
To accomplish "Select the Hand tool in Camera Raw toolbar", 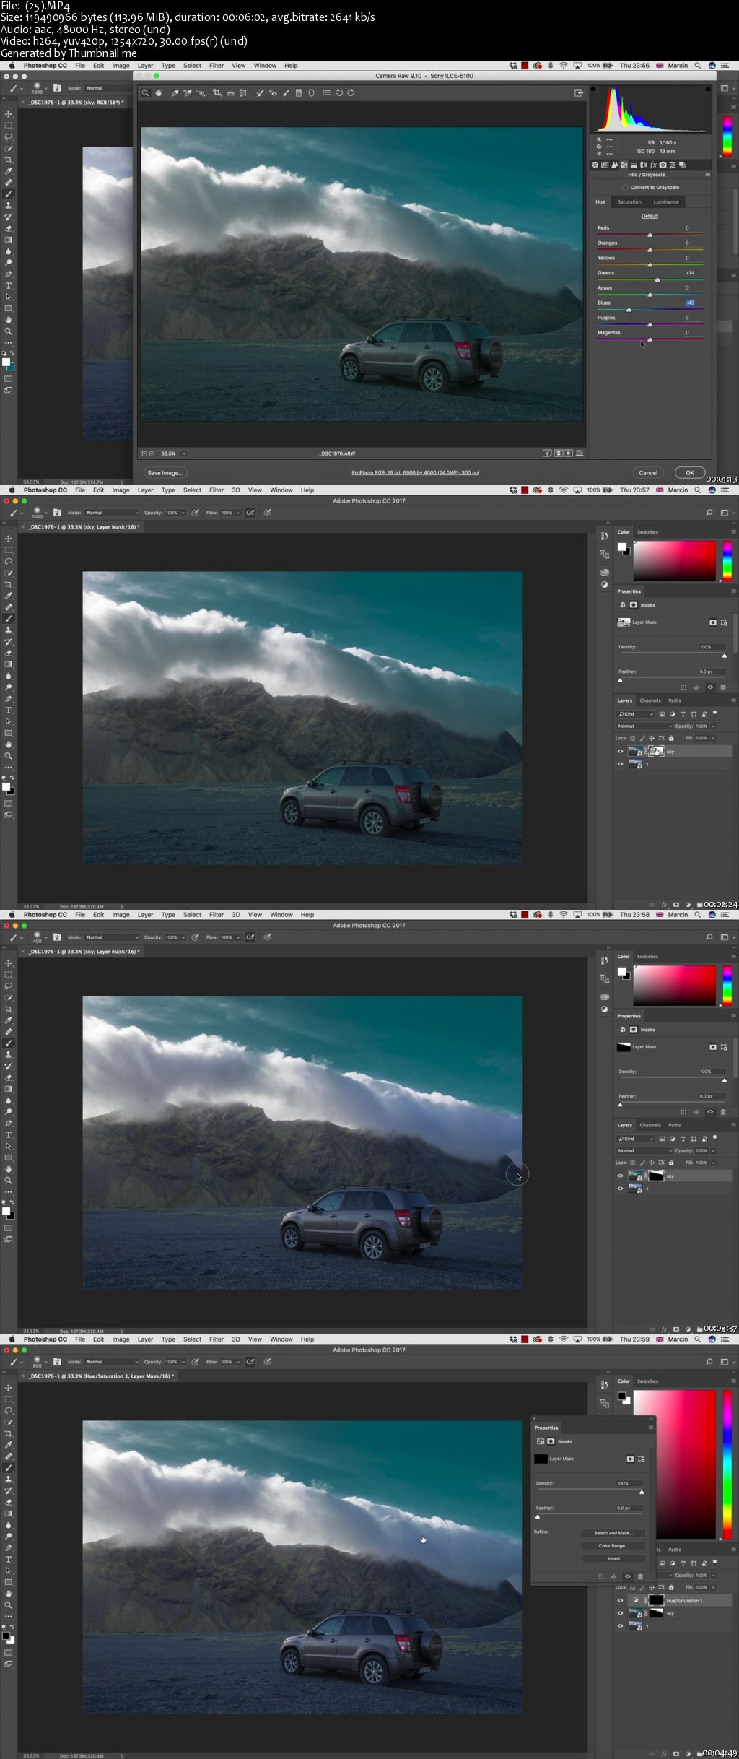I will click(x=158, y=92).
